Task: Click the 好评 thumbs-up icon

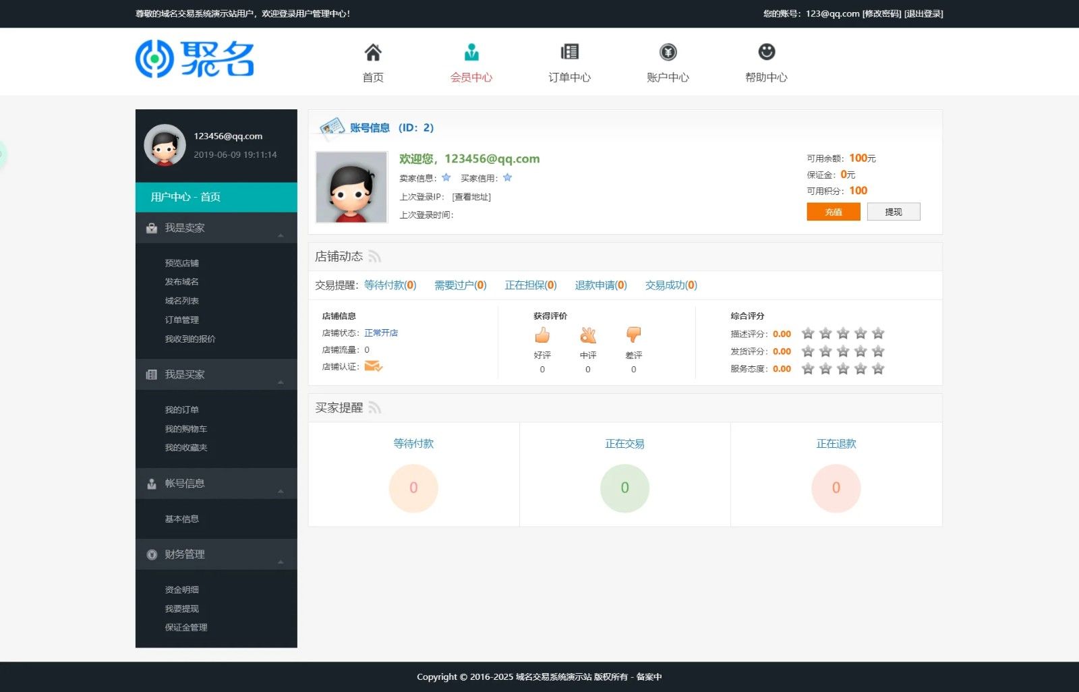Action: 542,335
